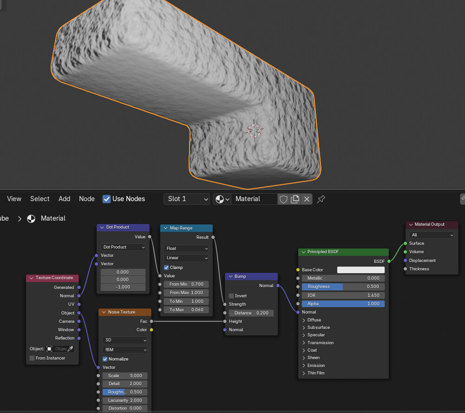
Task: Open the View menu
Action: pyautogui.click(x=14, y=199)
